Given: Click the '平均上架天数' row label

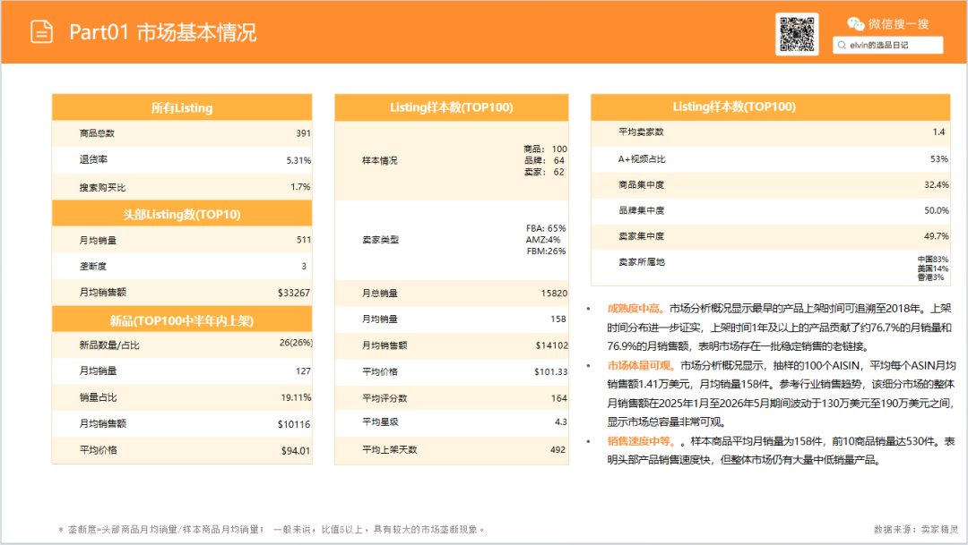Looking at the screenshot, I should [390, 450].
